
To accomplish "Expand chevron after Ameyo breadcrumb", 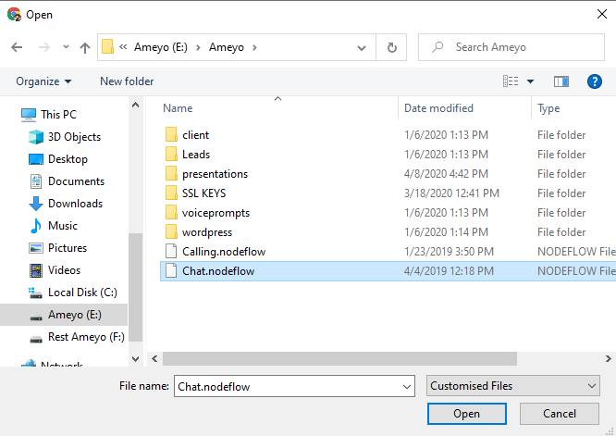I will point(254,47).
